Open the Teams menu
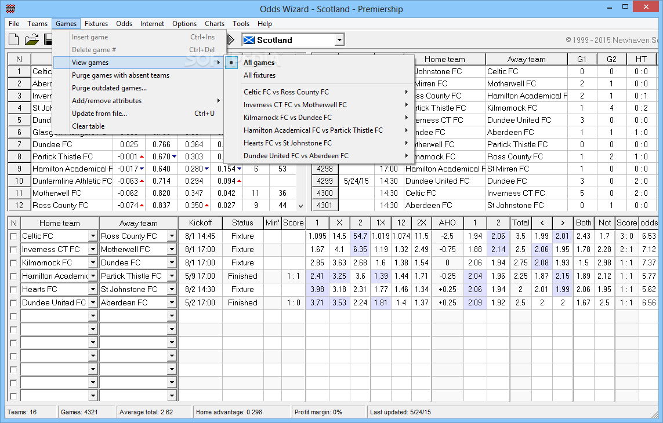 tap(37, 24)
